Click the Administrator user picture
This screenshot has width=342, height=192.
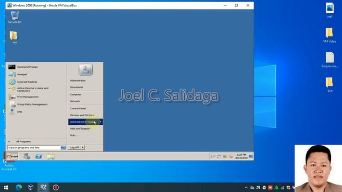pos(85,70)
